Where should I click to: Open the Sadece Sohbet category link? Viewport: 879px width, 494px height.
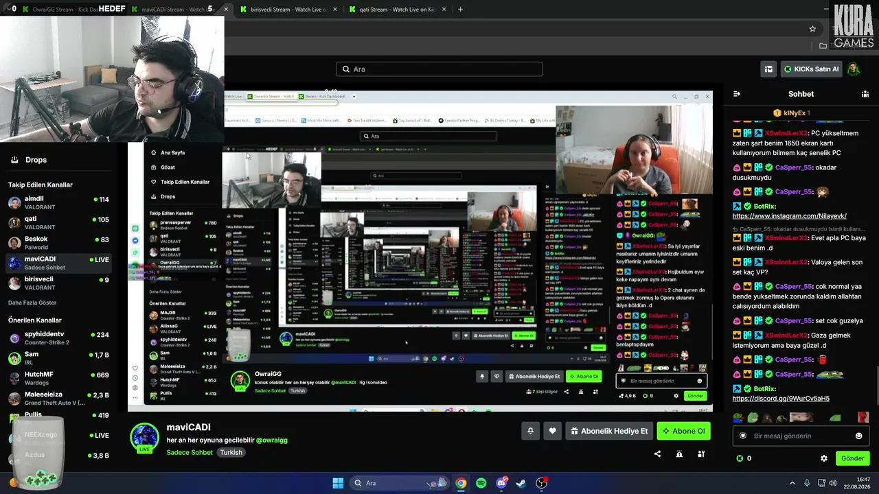pos(190,453)
